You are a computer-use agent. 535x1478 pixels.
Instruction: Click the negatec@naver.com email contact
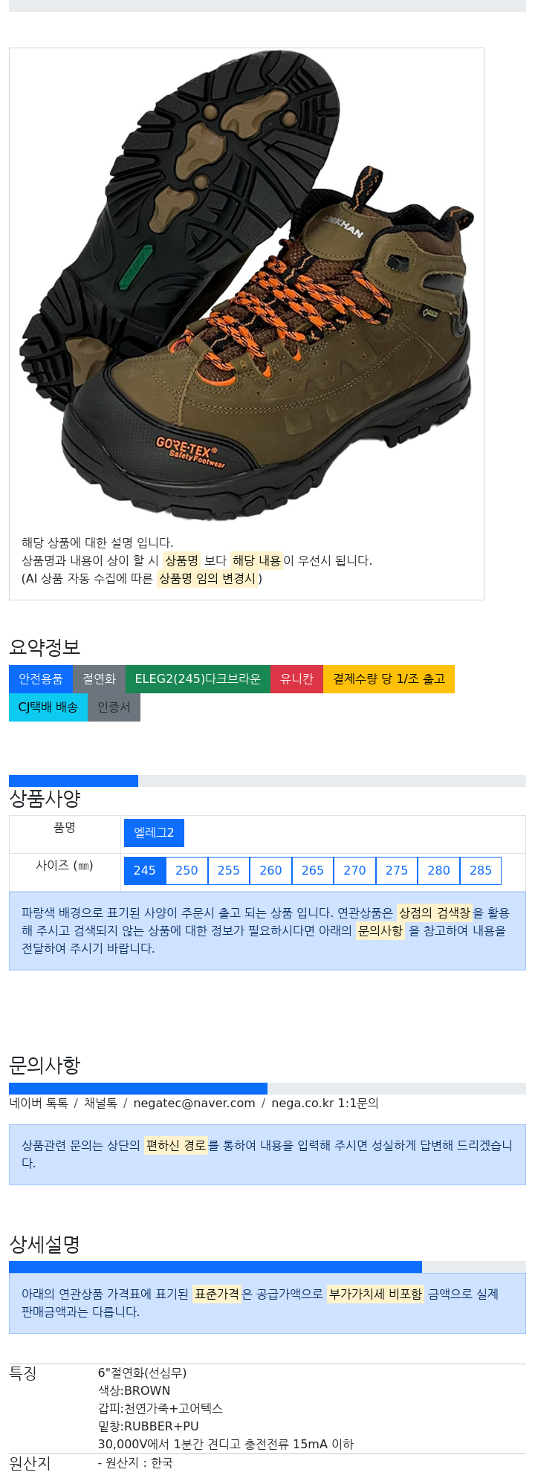click(x=194, y=1103)
